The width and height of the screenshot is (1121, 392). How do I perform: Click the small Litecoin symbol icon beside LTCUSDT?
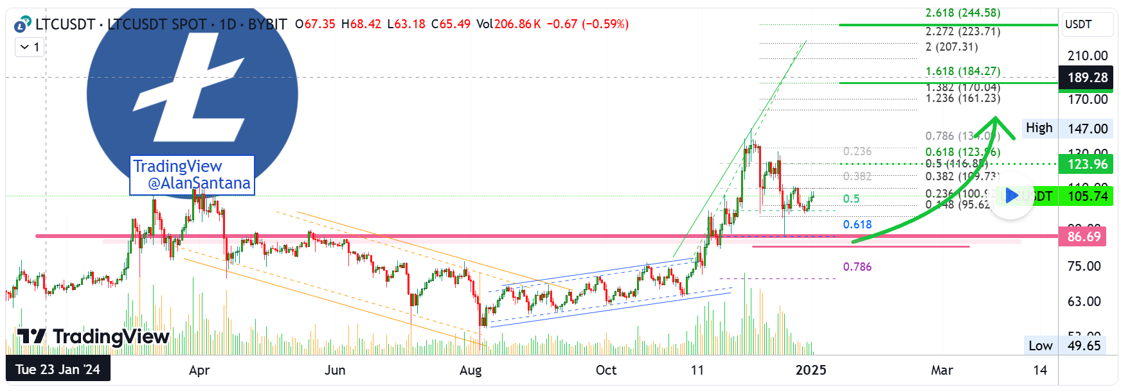22,25
